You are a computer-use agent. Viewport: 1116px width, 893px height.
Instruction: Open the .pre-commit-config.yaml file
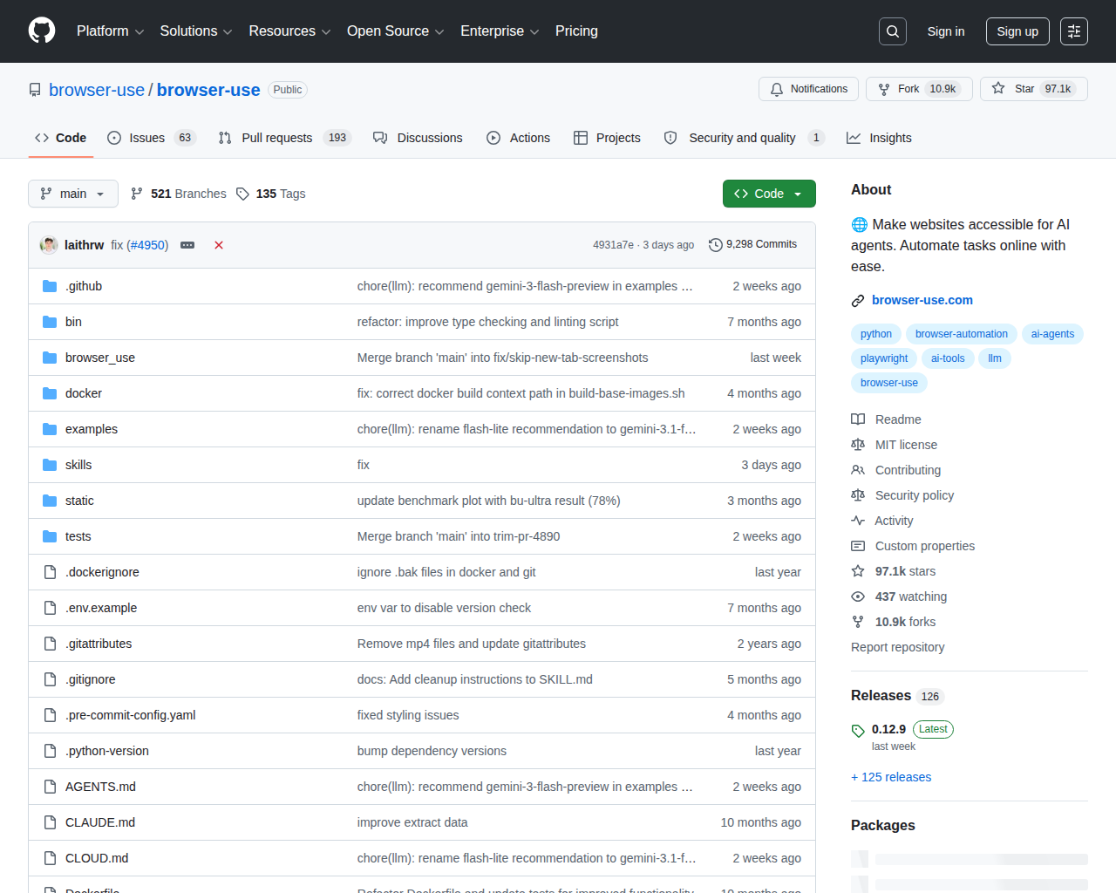pyautogui.click(x=131, y=715)
